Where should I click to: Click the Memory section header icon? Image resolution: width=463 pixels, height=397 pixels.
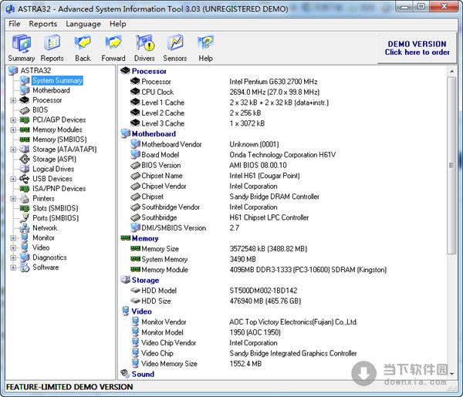click(x=126, y=238)
